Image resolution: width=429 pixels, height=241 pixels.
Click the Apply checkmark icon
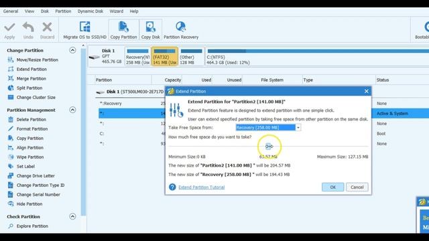pyautogui.click(x=9, y=27)
